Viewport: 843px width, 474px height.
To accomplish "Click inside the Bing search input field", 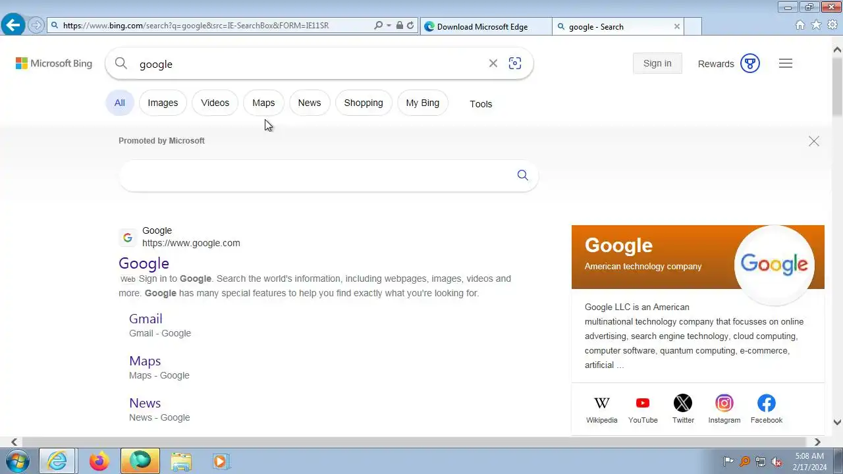I will click(310, 63).
